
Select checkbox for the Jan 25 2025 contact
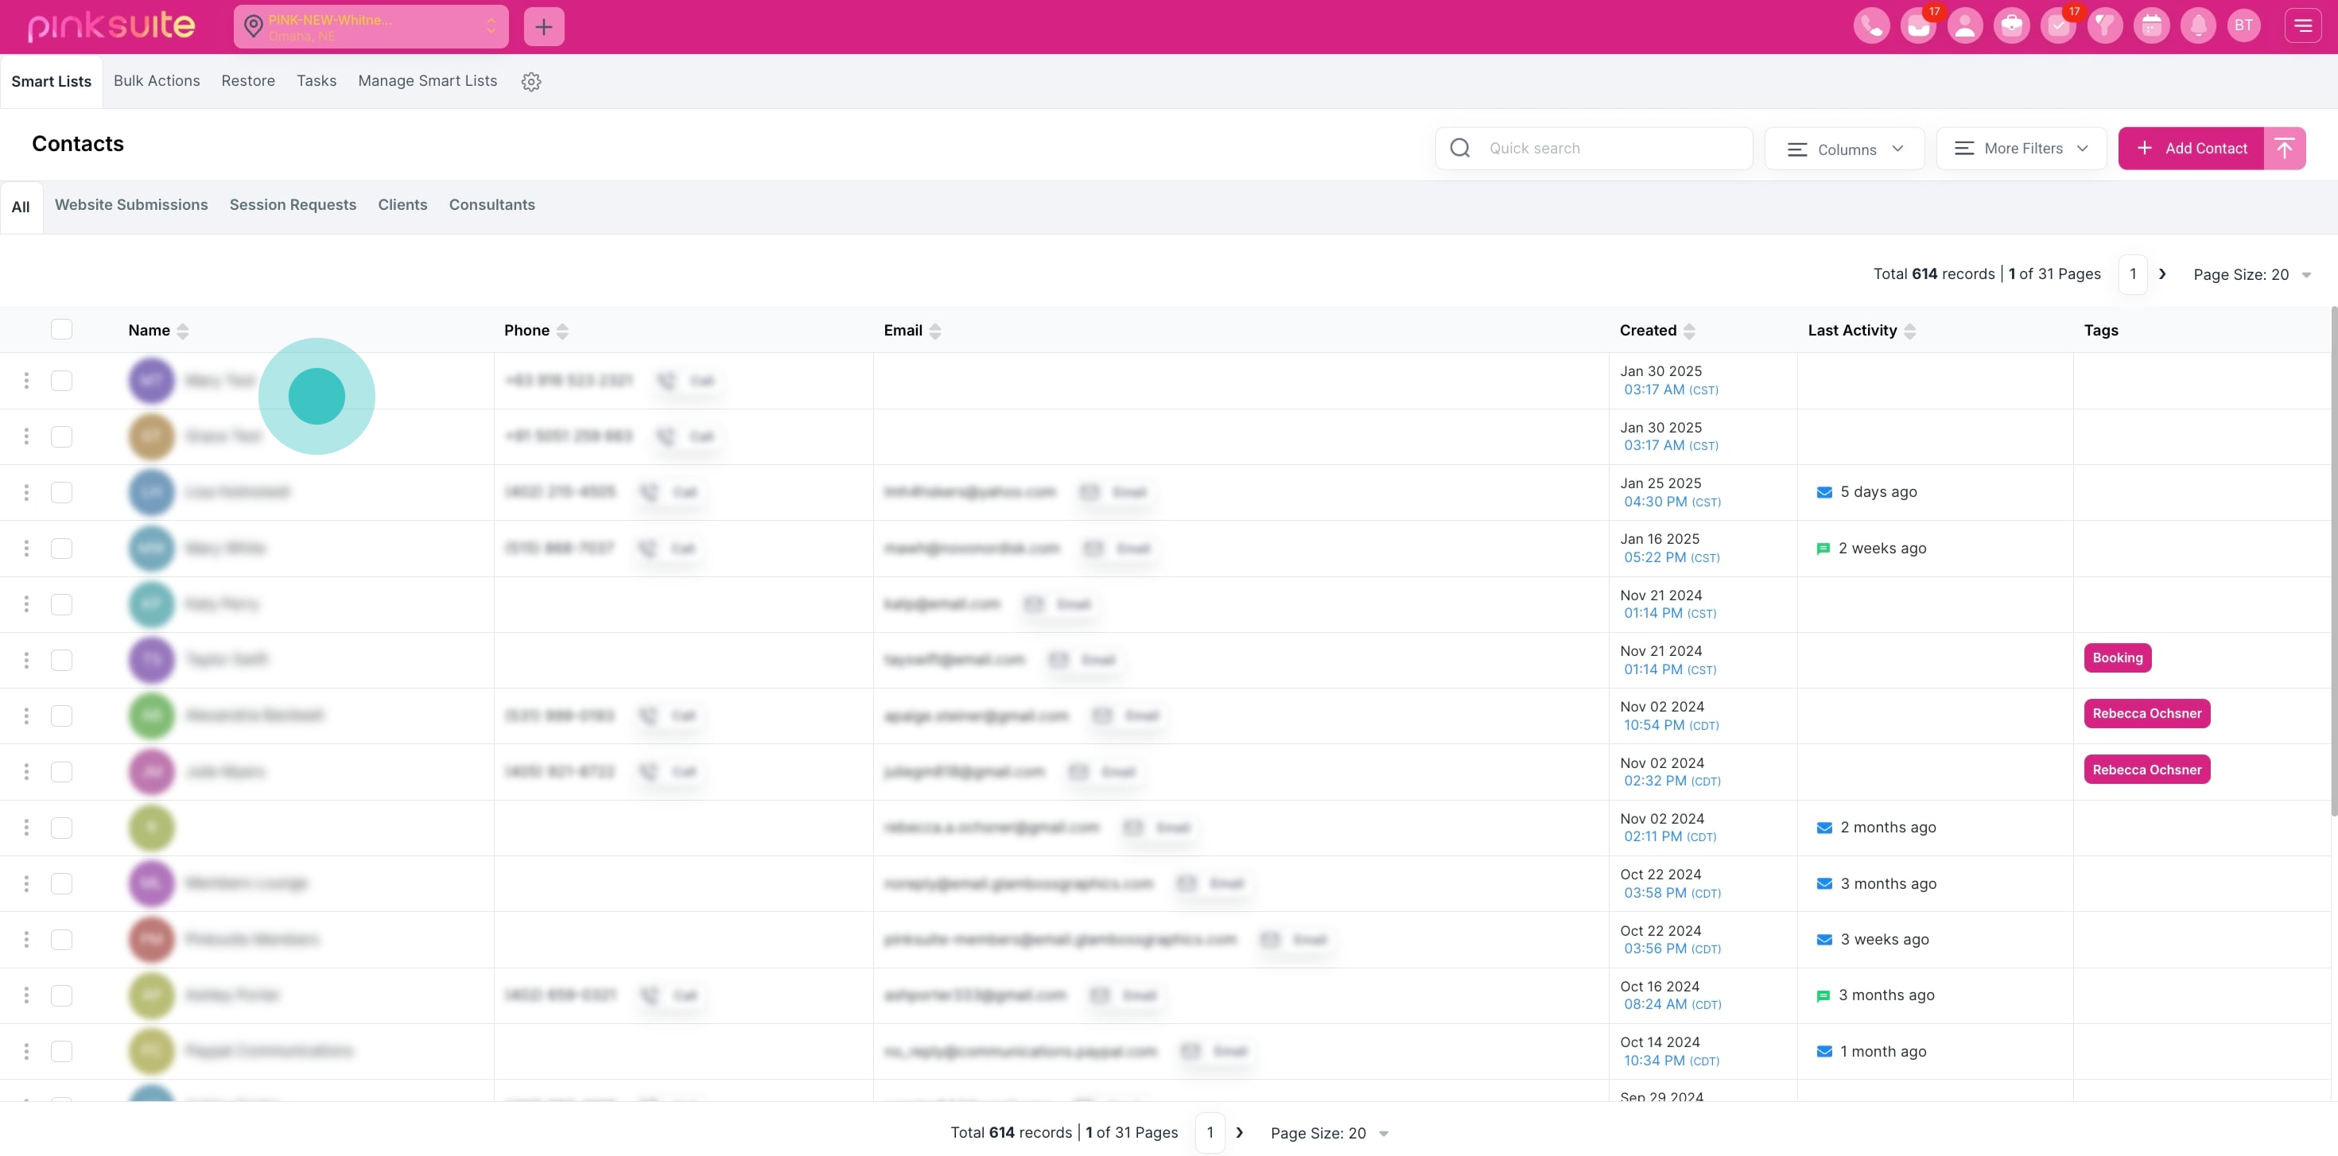pyautogui.click(x=62, y=492)
